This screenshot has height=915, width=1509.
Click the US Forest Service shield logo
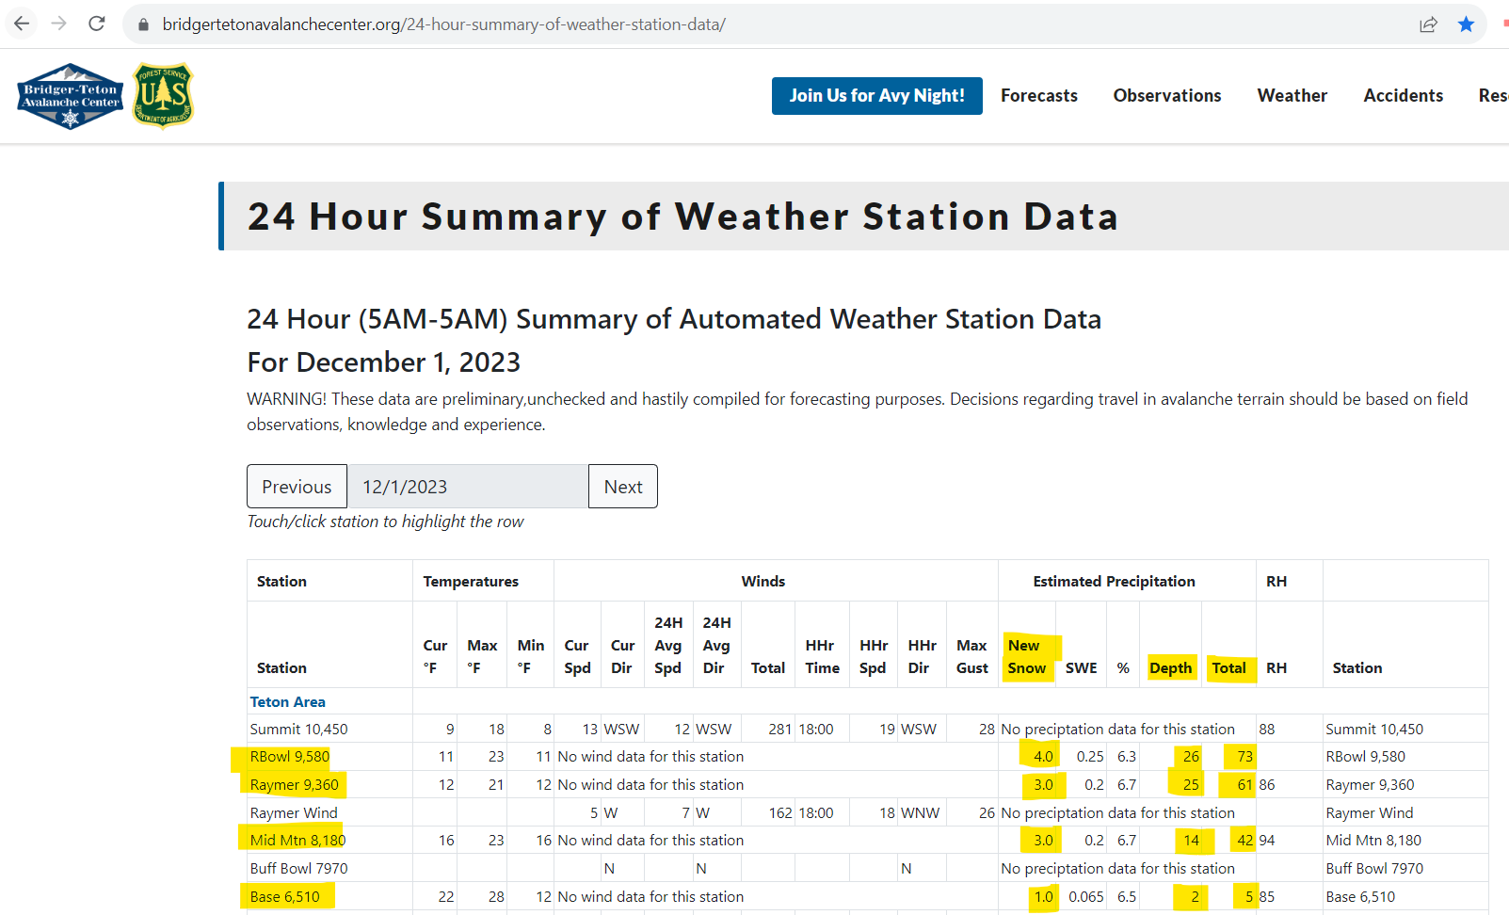point(163,95)
